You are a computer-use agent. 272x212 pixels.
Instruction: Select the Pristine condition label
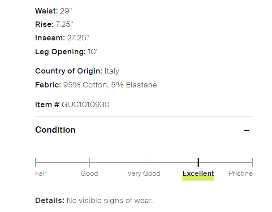coord(241,173)
